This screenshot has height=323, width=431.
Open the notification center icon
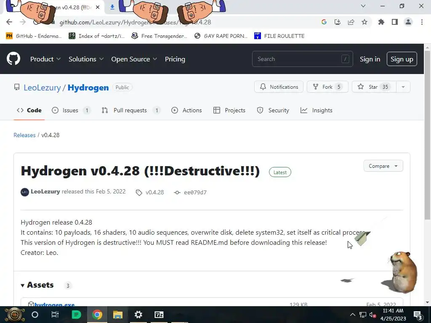click(x=418, y=315)
